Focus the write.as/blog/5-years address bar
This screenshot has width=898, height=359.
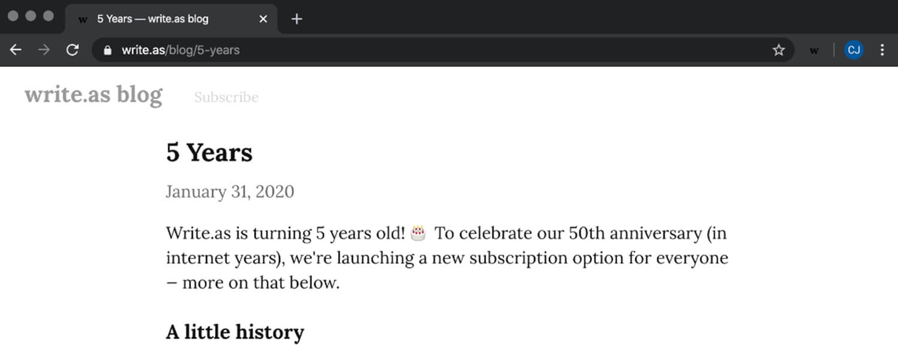(443, 50)
